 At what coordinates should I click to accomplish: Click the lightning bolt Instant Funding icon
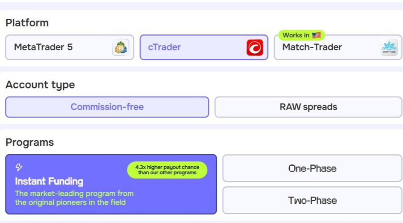19,167
